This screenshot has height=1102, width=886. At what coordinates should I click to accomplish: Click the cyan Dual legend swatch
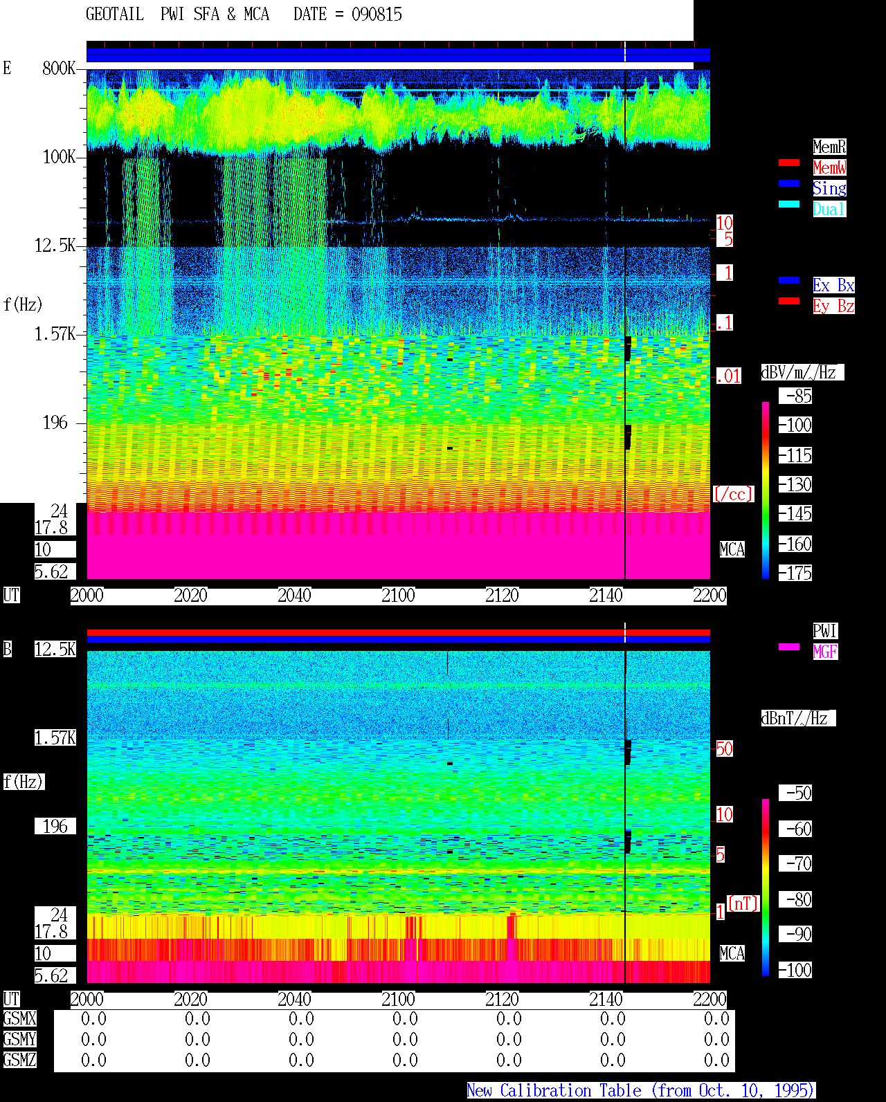pos(789,204)
